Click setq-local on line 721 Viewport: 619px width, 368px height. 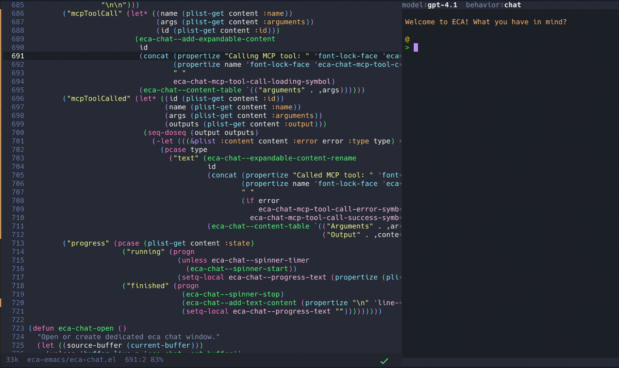coord(207,311)
